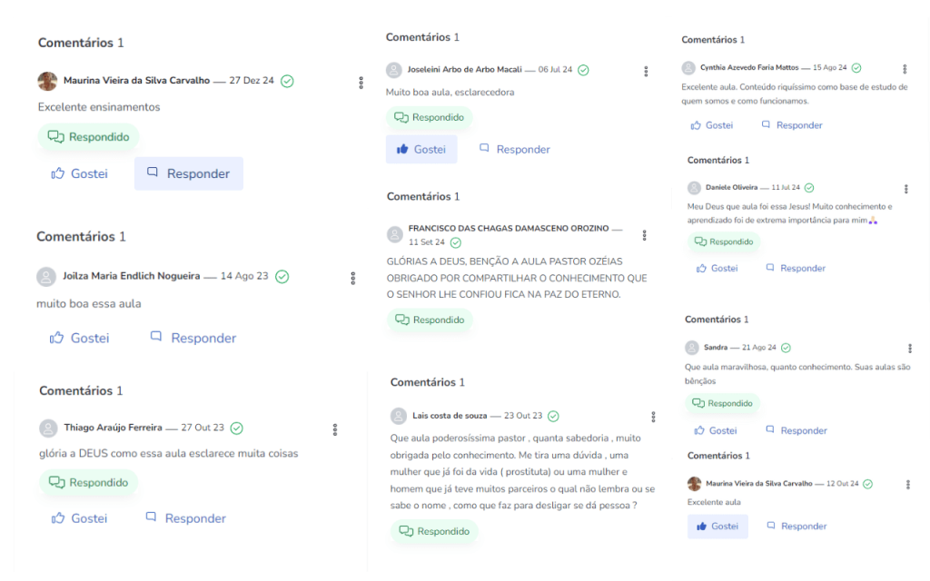Viewport: 930px width, 581px height.
Task: Click Responder under Sandra's comment
Action: 796,430
